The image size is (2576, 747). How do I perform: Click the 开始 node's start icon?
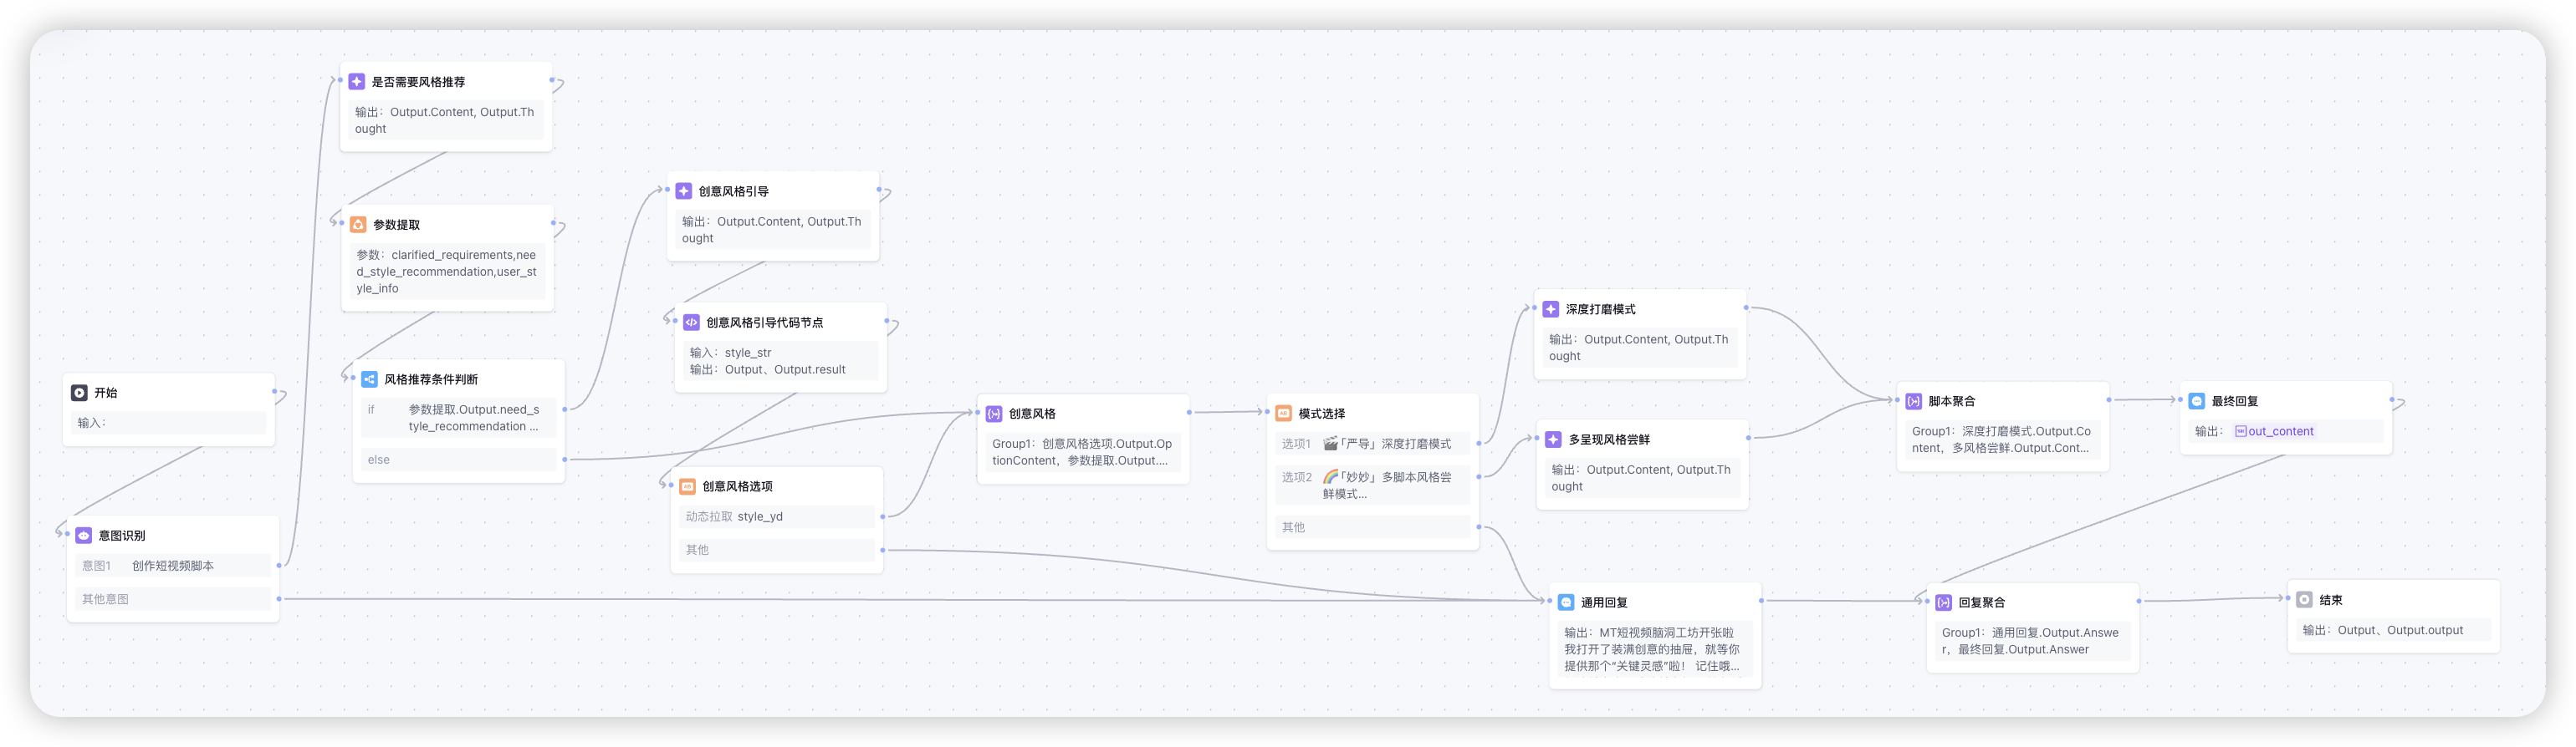point(79,393)
